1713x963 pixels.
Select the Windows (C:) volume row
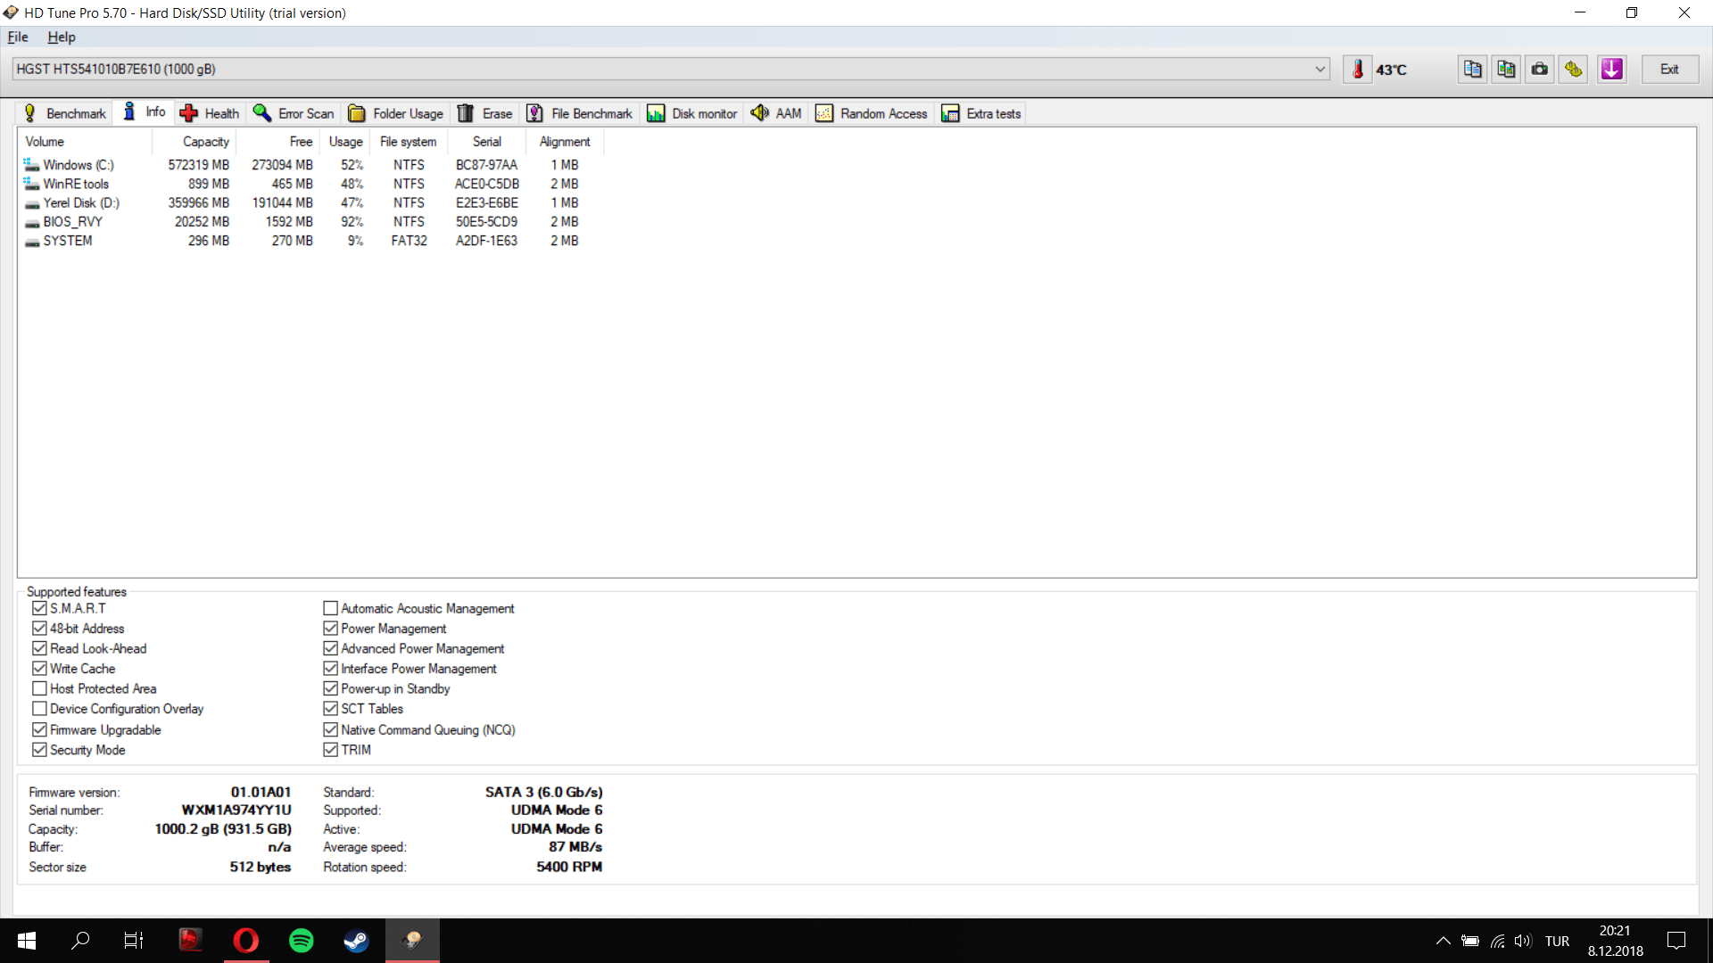(79, 165)
